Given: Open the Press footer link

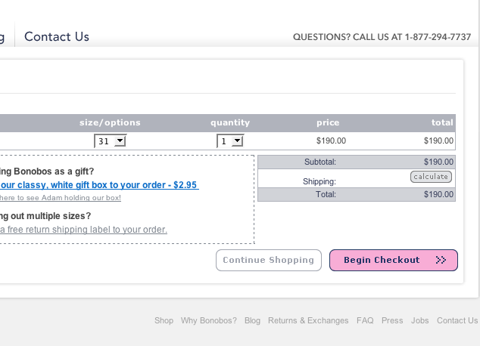Looking at the screenshot, I should pyautogui.click(x=392, y=320).
